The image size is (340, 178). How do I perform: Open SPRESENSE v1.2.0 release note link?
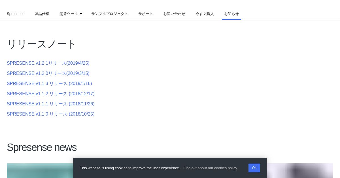click(48, 73)
